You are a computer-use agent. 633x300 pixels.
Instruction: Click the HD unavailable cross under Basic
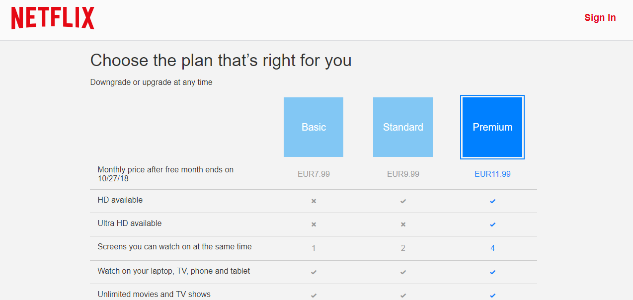click(314, 201)
